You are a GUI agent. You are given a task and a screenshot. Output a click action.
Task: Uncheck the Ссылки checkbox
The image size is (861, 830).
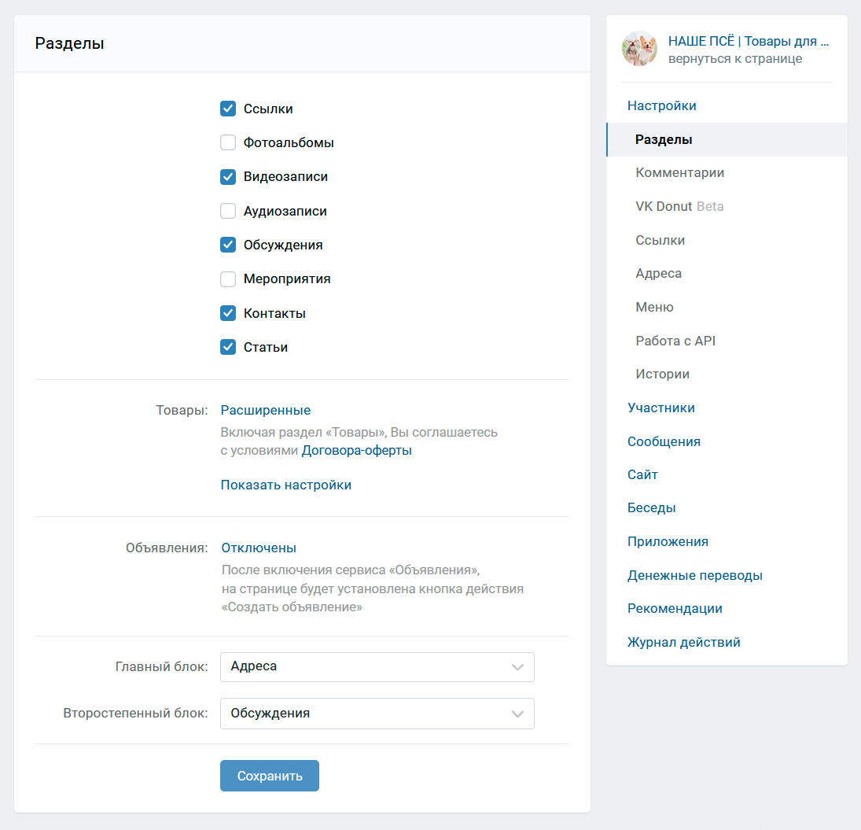point(228,109)
